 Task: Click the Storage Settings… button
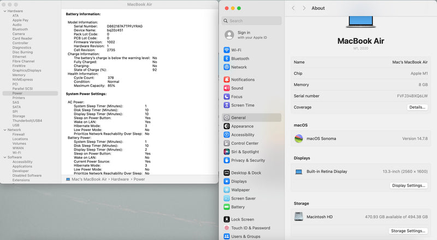(408, 231)
